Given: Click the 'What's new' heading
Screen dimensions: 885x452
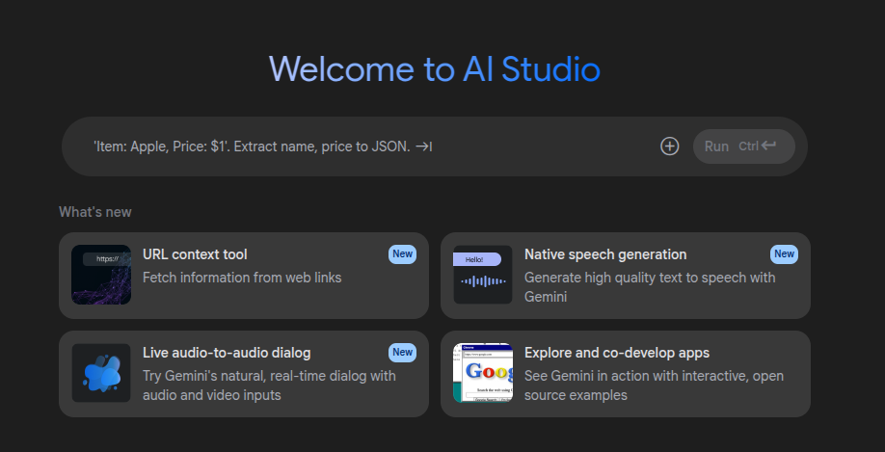Looking at the screenshot, I should point(94,212).
